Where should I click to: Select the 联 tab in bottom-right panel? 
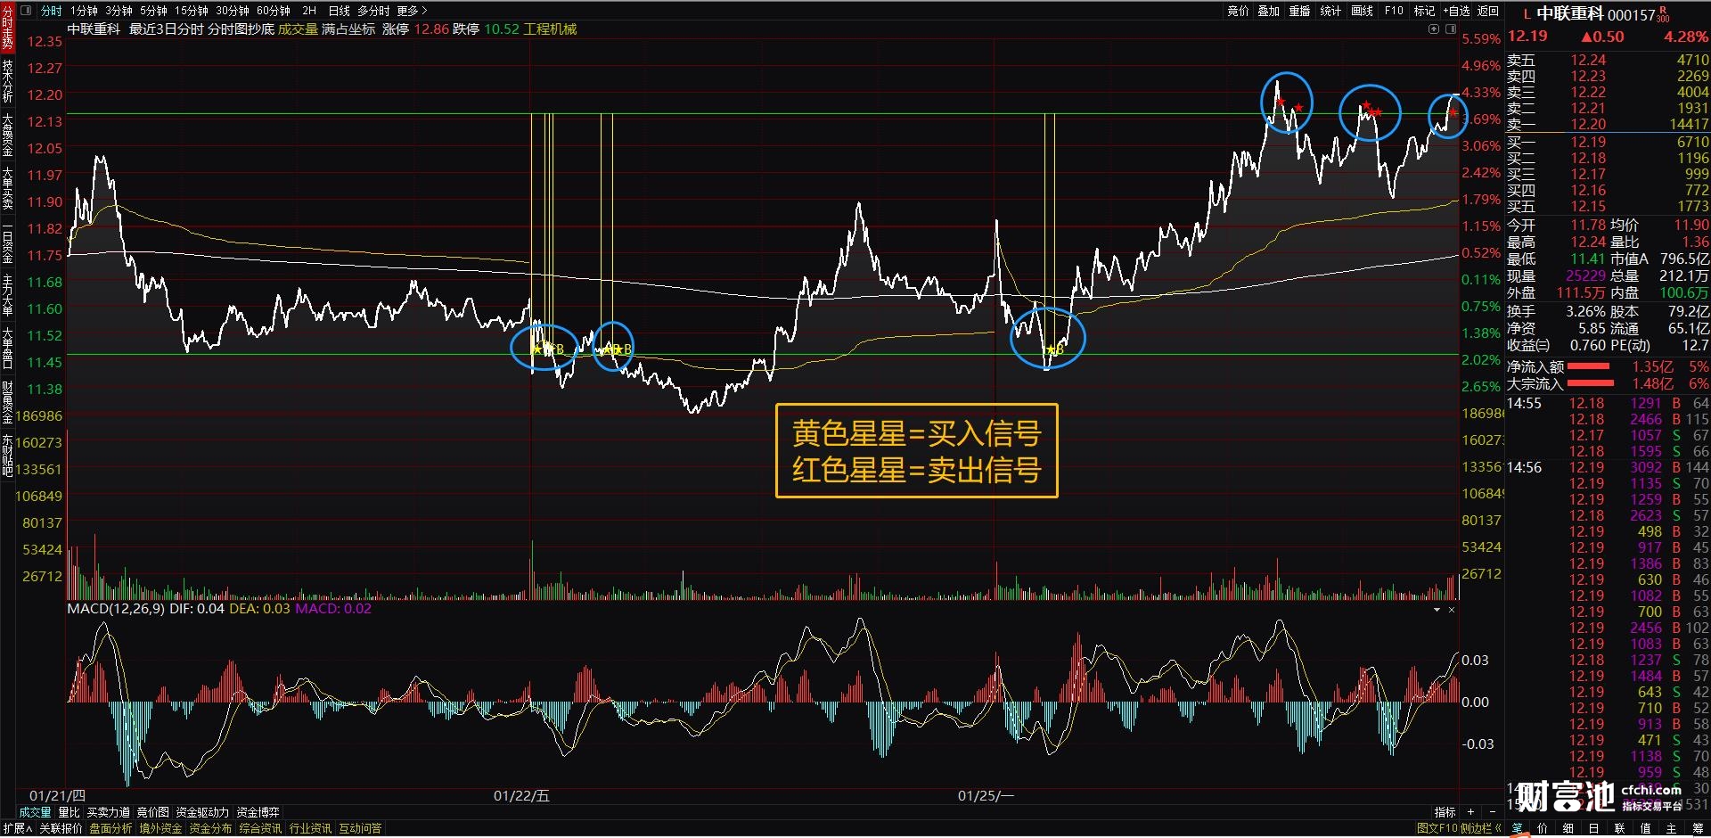pyautogui.click(x=1619, y=828)
